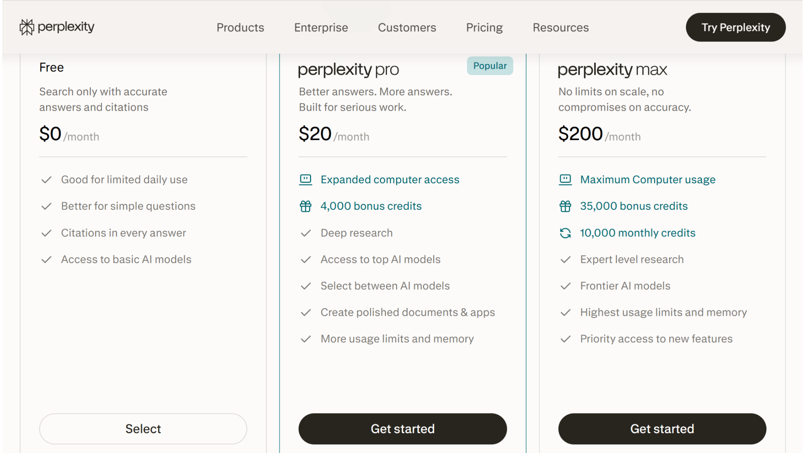Viewport: 805px width, 453px height.
Task: Click Search only with accurate answers description
Action: tap(103, 99)
